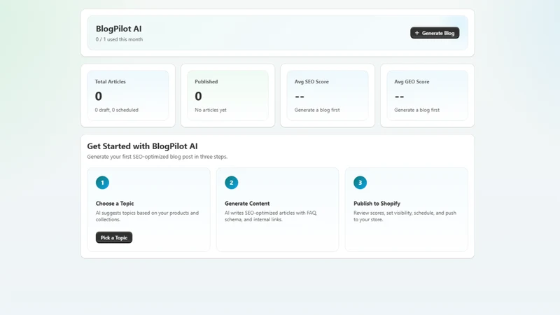This screenshot has width=560, height=315.
Task: Click the plus icon in Generate Blog
Action: pos(416,33)
